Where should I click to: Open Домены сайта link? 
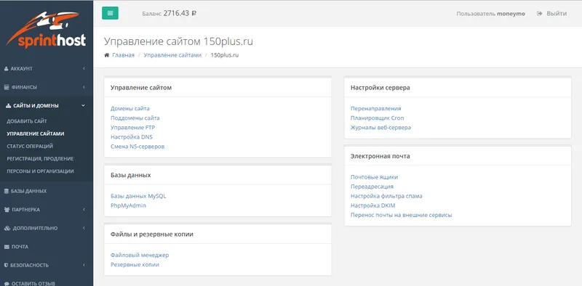[x=130, y=109]
